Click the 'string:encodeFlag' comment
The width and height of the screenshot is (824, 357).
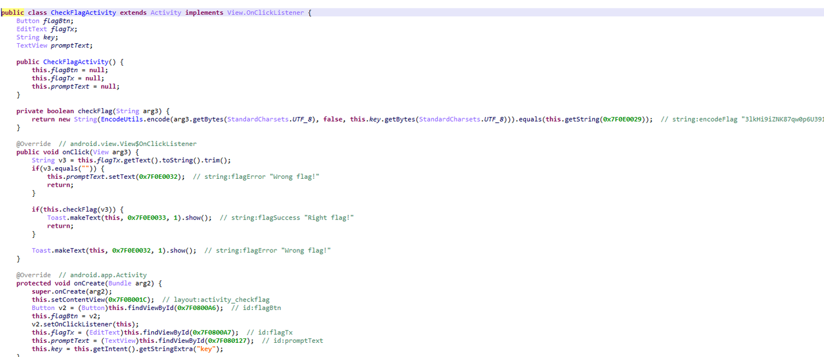tap(705, 120)
